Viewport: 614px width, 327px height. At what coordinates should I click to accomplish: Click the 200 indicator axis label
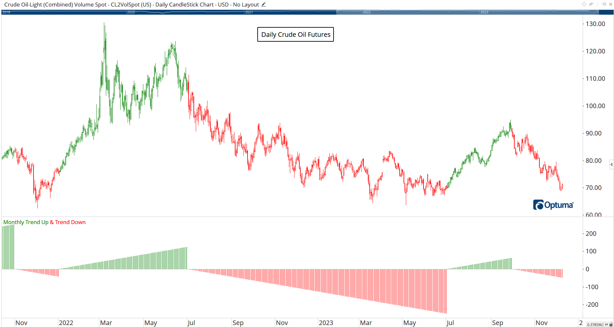591,234
